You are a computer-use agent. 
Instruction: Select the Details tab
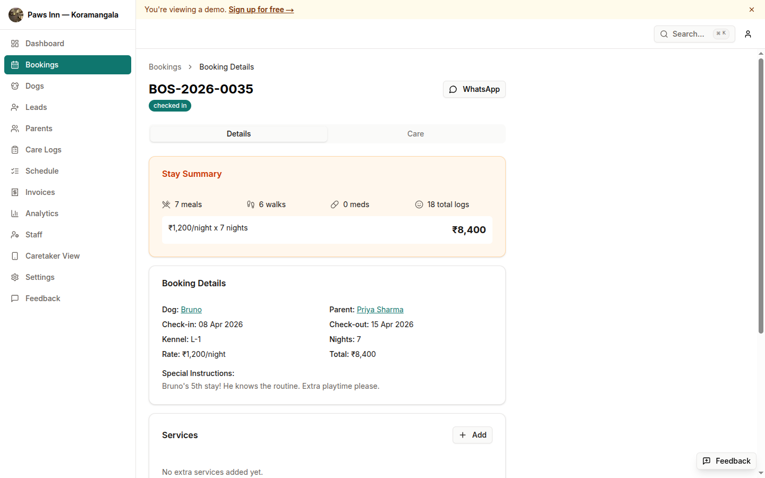pos(239,133)
